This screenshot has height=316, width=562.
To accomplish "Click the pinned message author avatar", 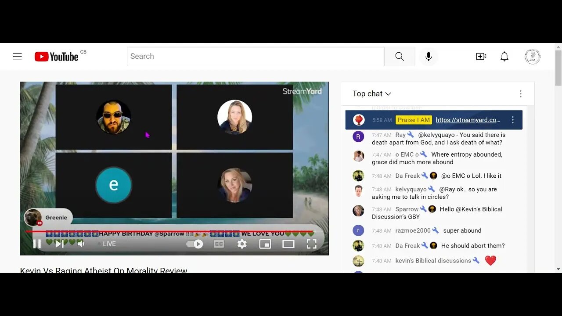I will point(359,120).
